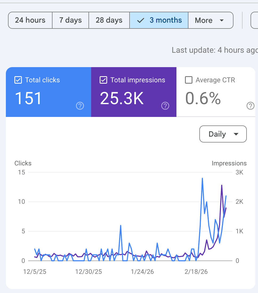Click the Clicks axis label on chart
The height and width of the screenshot is (293, 258).
23,163
